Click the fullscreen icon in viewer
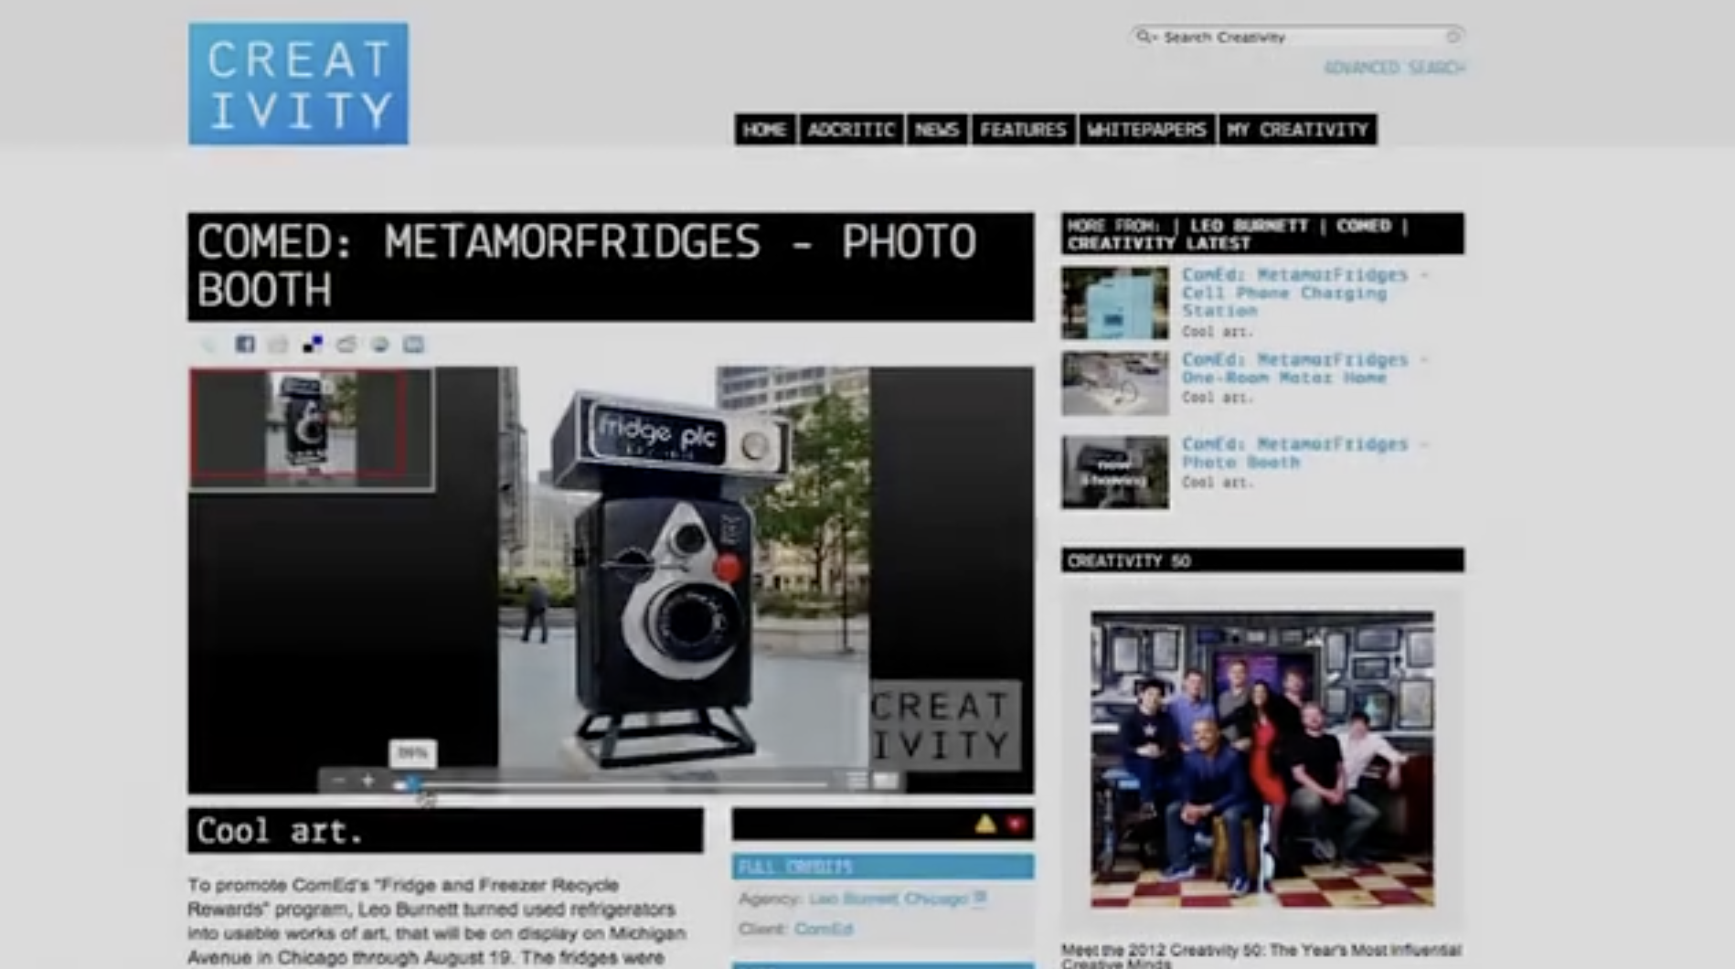Viewport: 1735px width, 969px height. tap(886, 781)
